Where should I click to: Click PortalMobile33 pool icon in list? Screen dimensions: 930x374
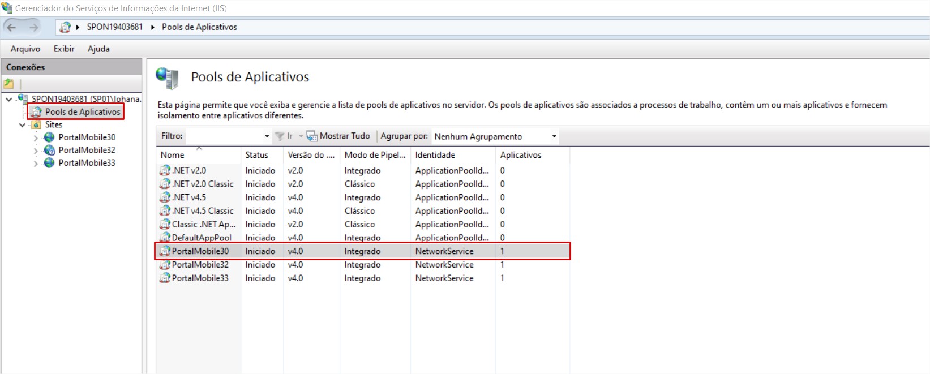coord(165,278)
